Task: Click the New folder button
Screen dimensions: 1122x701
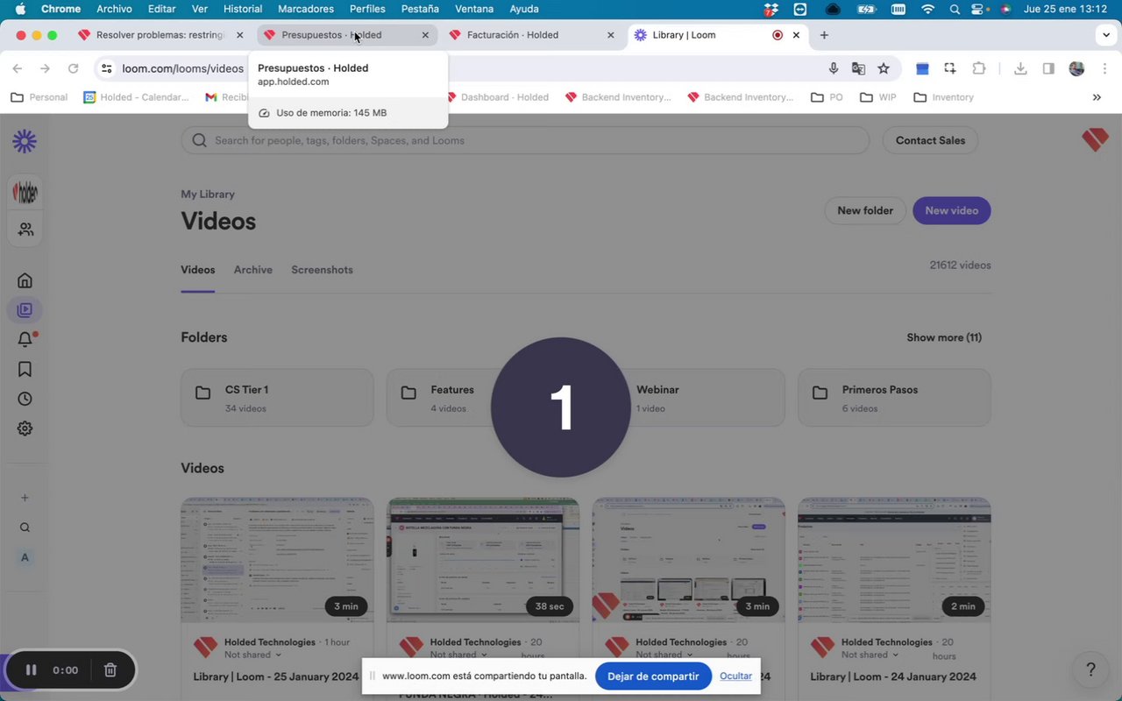Action: click(865, 210)
